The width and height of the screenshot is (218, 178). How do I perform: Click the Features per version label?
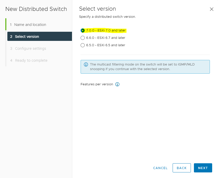tap(97, 84)
